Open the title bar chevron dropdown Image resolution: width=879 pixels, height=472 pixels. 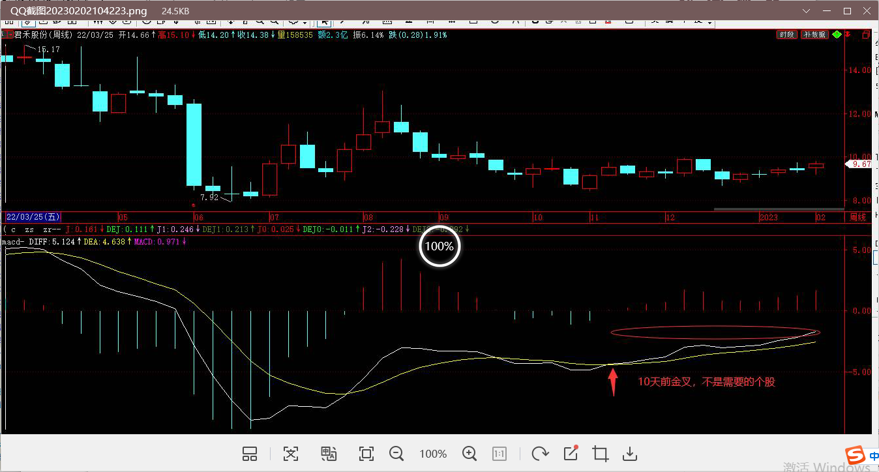pyautogui.click(x=807, y=10)
